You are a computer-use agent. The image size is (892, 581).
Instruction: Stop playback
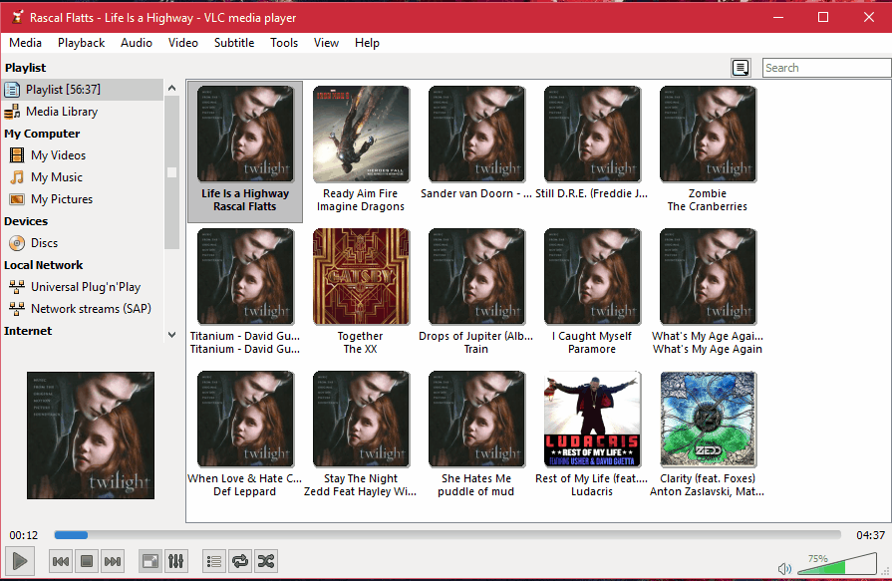click(x=87, y=562)
